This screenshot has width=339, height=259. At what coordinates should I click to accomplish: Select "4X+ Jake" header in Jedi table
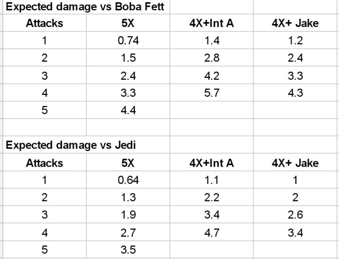(295, 163)
